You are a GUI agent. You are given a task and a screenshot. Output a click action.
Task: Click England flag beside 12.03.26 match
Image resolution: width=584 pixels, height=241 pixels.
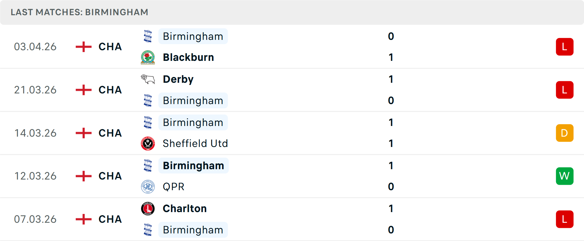point(84,176)
